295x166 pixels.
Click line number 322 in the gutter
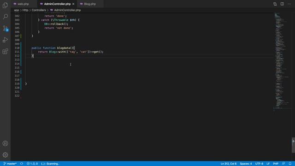(17, 95)
